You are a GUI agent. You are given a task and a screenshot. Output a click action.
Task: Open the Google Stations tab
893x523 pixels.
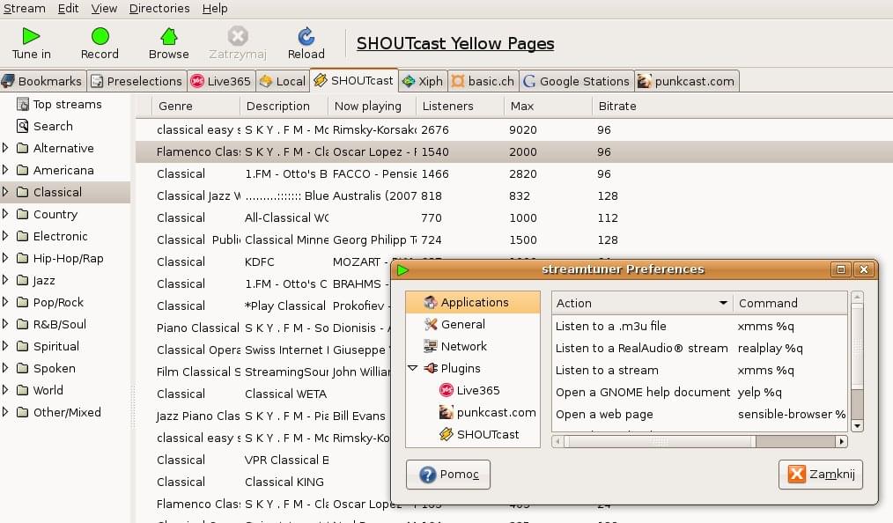coord(576,81)
